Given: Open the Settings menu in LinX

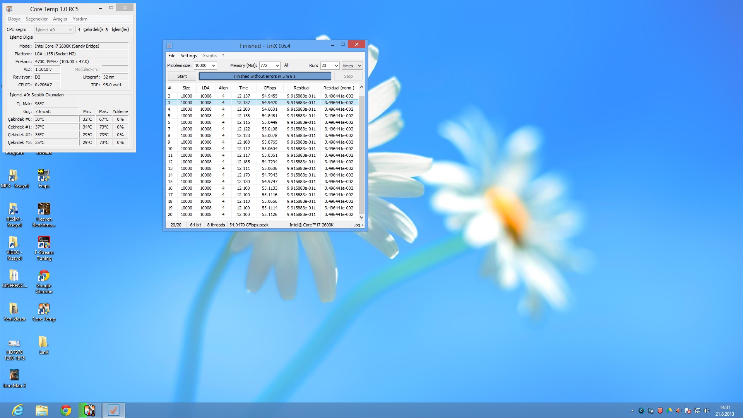Looking at the screenshot, I should pos(189,56).
